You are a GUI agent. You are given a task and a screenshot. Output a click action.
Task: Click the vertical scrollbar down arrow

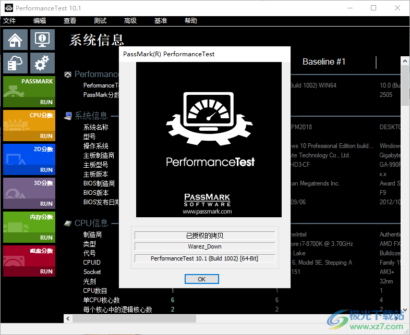[x=405, y=310]
